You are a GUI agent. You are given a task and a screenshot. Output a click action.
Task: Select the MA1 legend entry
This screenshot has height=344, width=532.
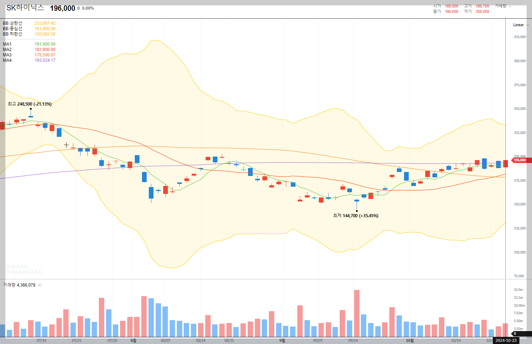(7, 44)
